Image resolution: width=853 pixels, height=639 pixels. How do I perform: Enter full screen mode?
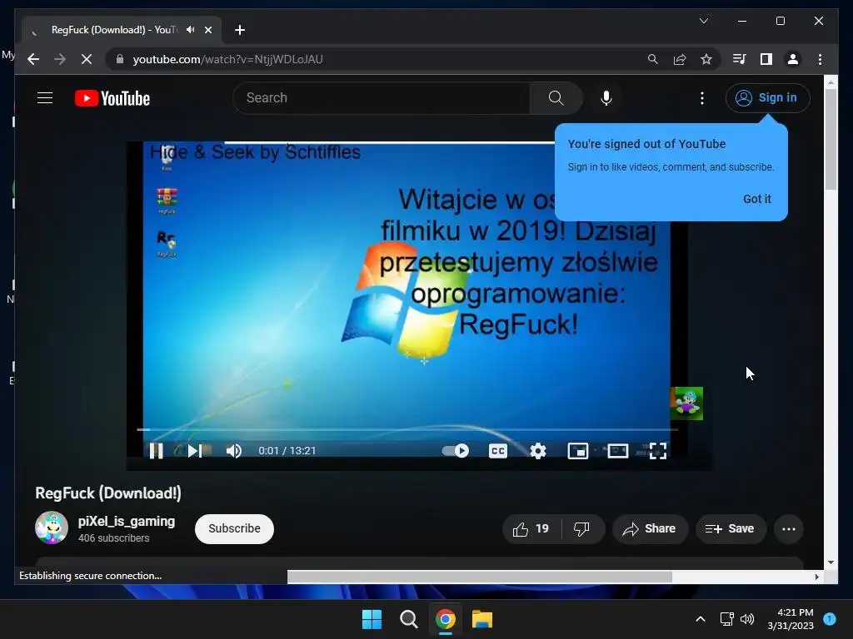[x=658, y=450]
